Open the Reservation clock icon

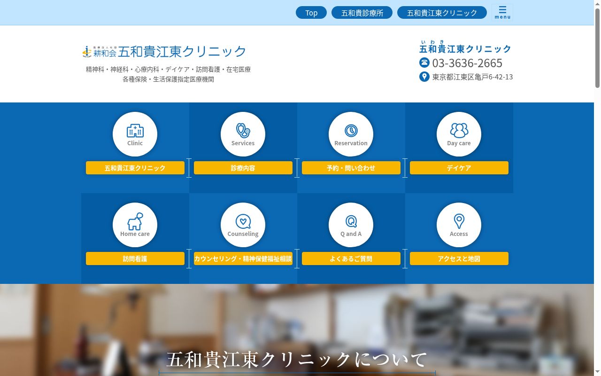point(351,134)
